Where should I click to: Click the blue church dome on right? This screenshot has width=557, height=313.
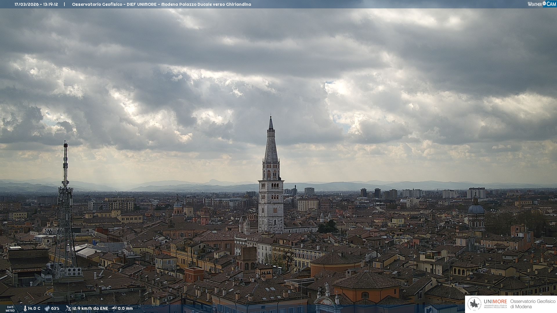click(x=476, y=209)
